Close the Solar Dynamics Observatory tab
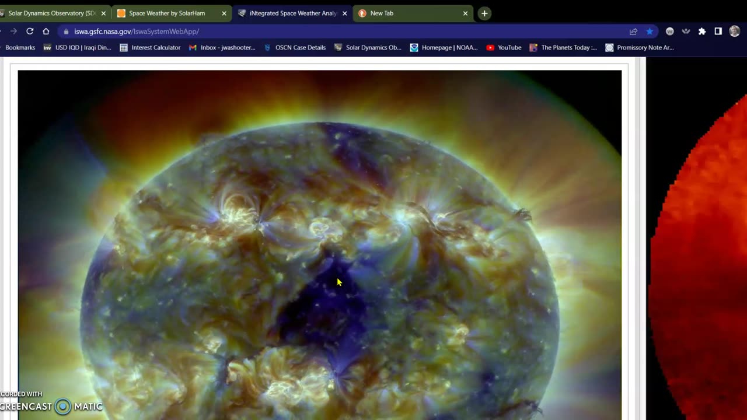 (x=103, y=13)
